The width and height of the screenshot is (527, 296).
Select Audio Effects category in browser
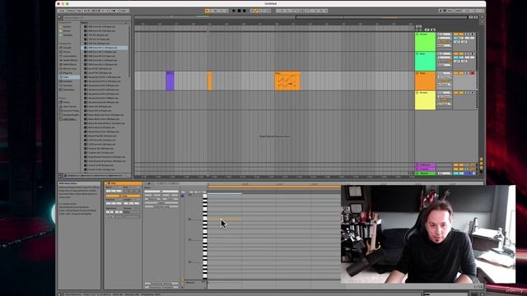(69, 60)
